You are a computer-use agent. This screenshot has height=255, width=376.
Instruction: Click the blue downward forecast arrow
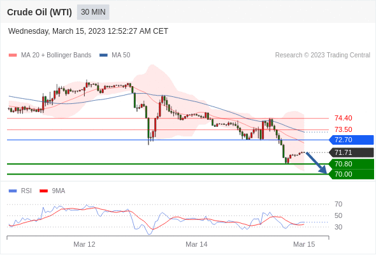point(316,163)
